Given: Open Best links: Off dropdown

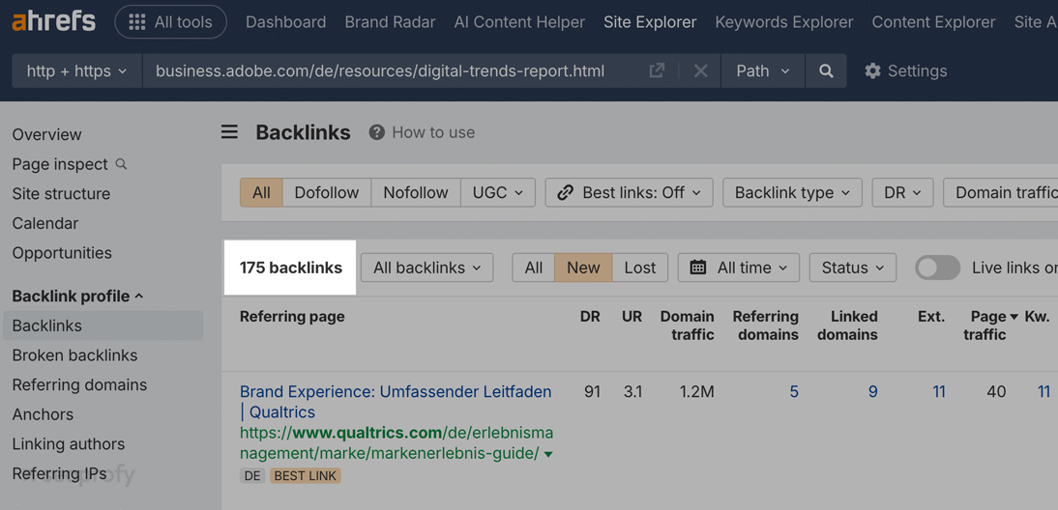Looking at the screenshot, I should pyautogui.click(x=629, y=192).
